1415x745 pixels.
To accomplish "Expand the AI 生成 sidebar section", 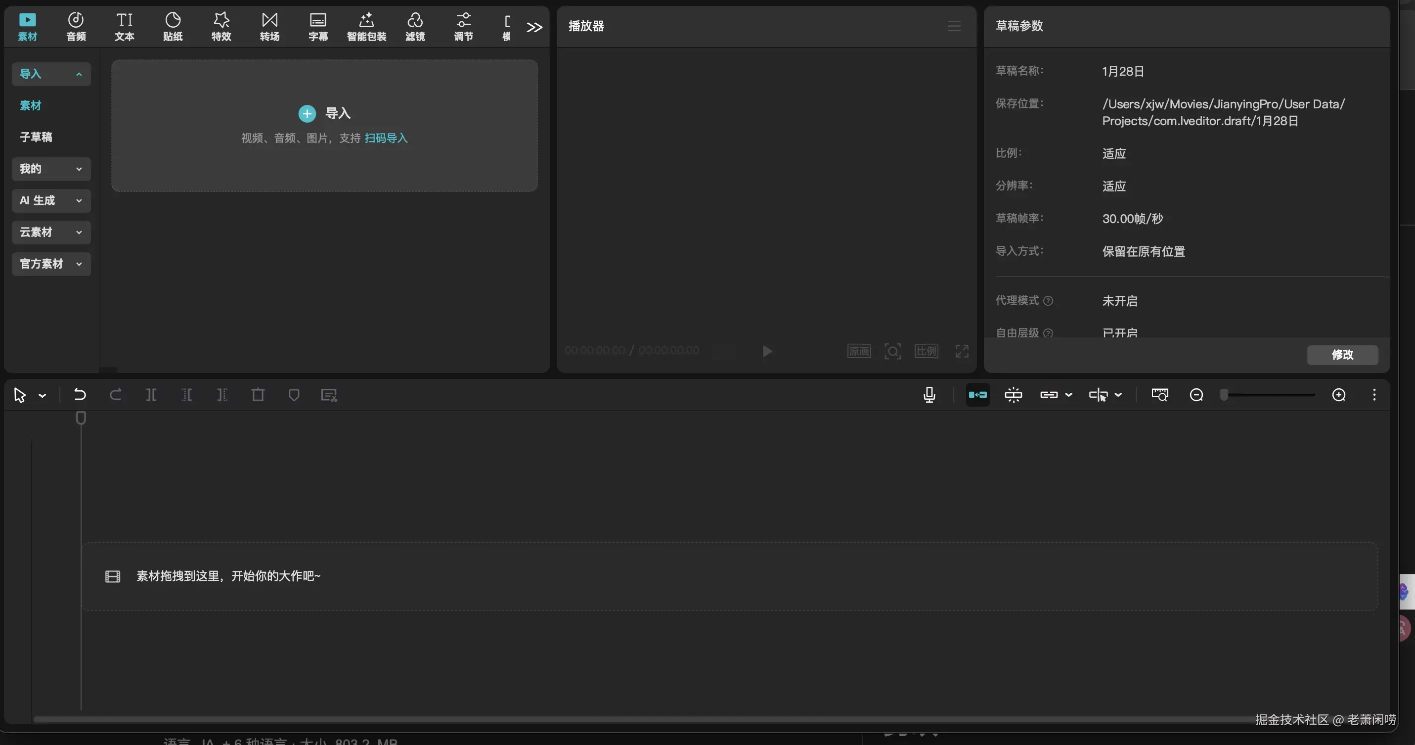I will pyautogui.click(x=51, y=200).
